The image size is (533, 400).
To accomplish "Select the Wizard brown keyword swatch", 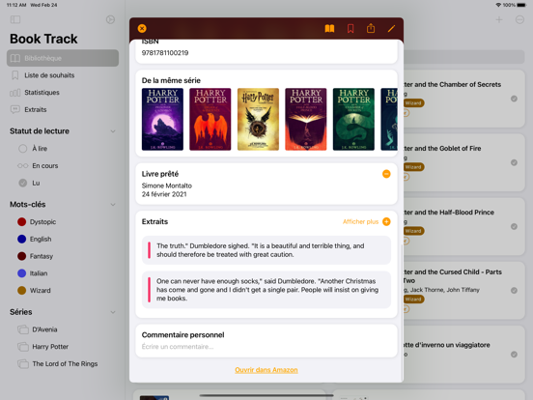I will click(x=22, y=291).
